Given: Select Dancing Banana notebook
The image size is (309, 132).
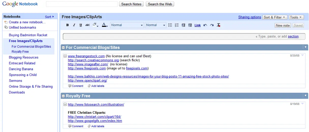Looking at the screenshot, I should coord(21,69).
